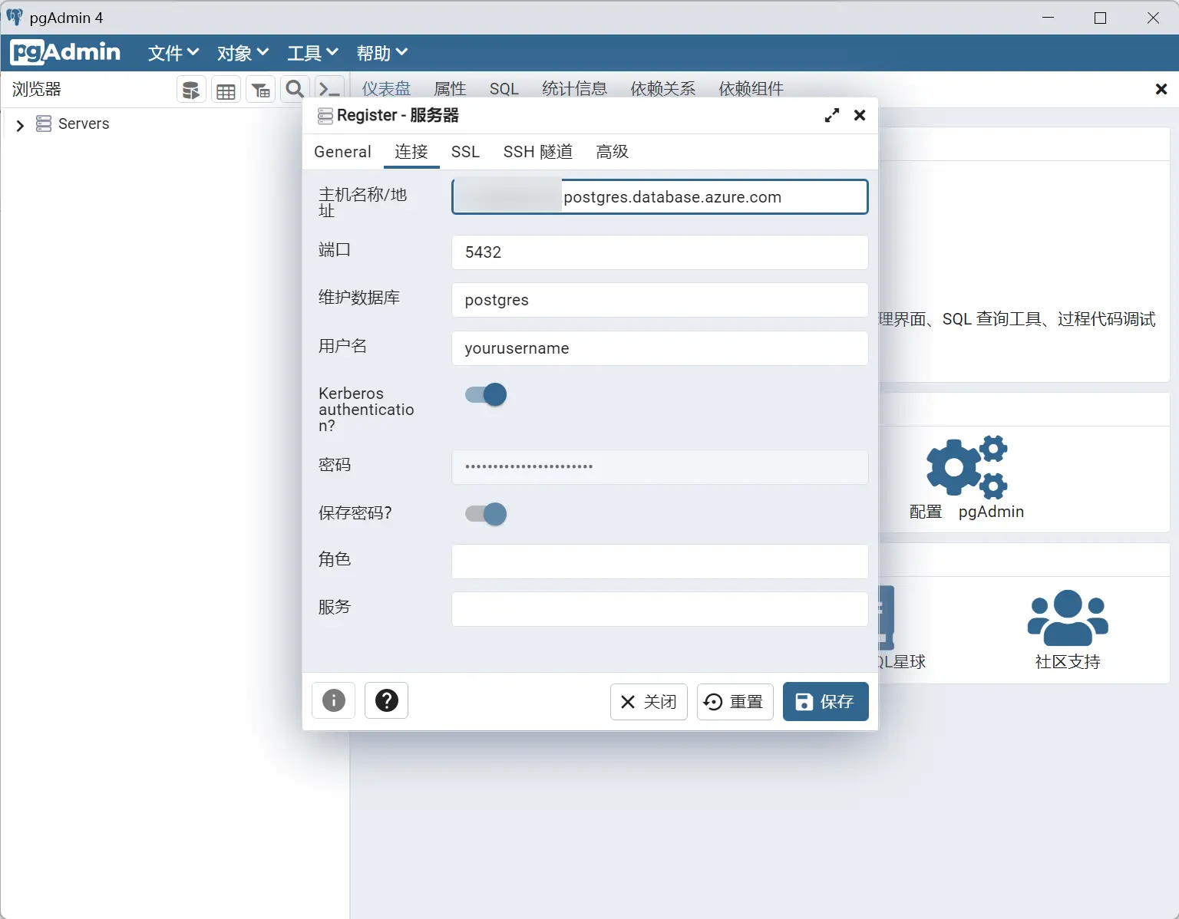Open the 文件 menu
The width and height of the screenshot is (1179, 919).
pos(173,53)
